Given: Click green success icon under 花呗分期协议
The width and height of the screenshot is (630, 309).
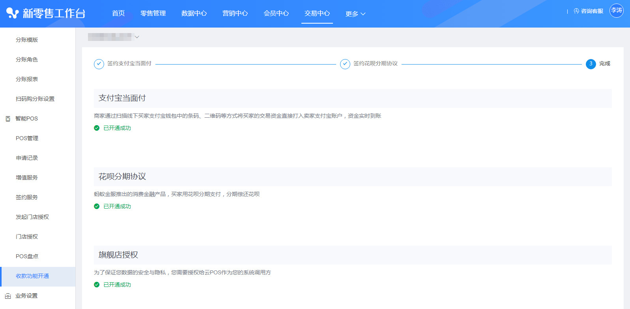Looking at the screenshot, I should [97, 206].
